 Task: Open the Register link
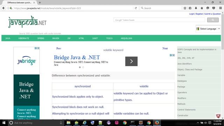click(x=199, y=14)
